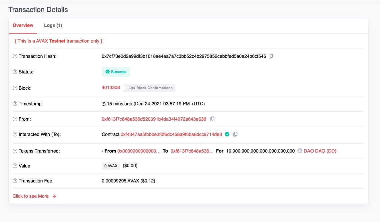Open help icon next to Value

point(15,166)
